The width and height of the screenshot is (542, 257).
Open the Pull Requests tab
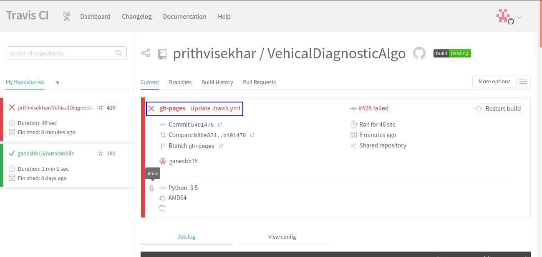[259, 82]
